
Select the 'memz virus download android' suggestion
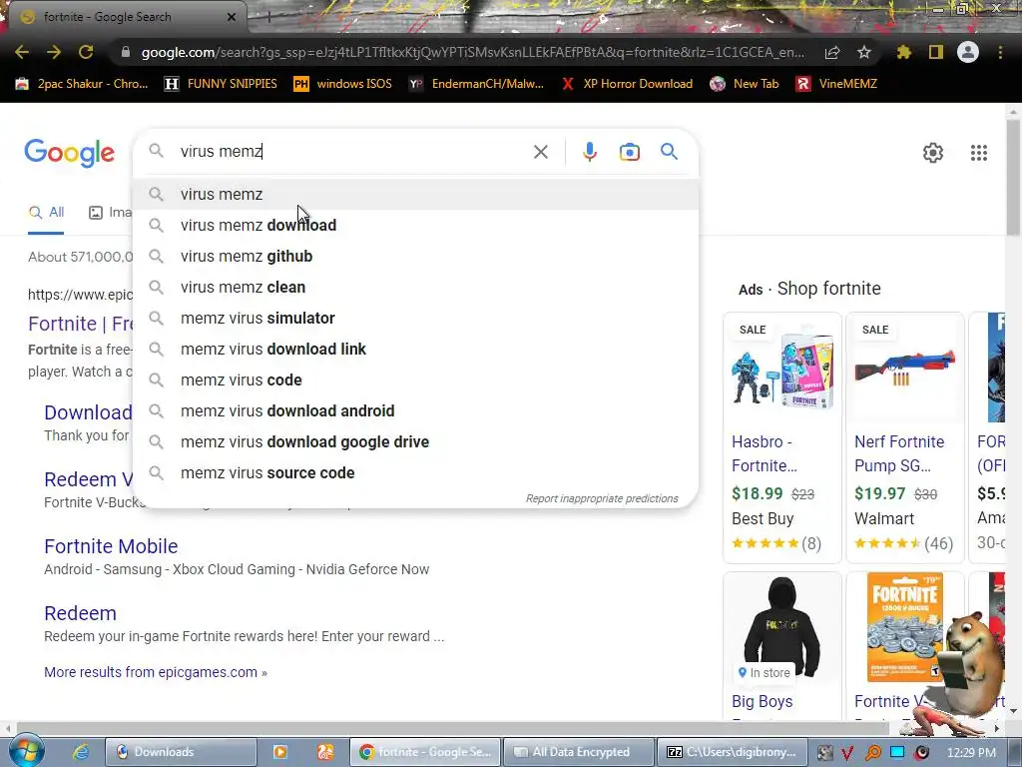416,410
